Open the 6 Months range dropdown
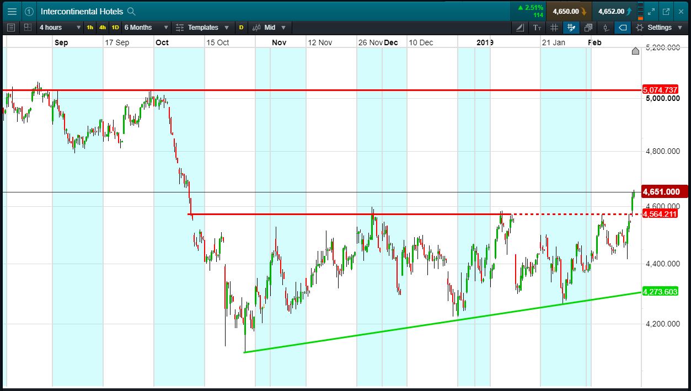691x391 pixels. [146, 27]
